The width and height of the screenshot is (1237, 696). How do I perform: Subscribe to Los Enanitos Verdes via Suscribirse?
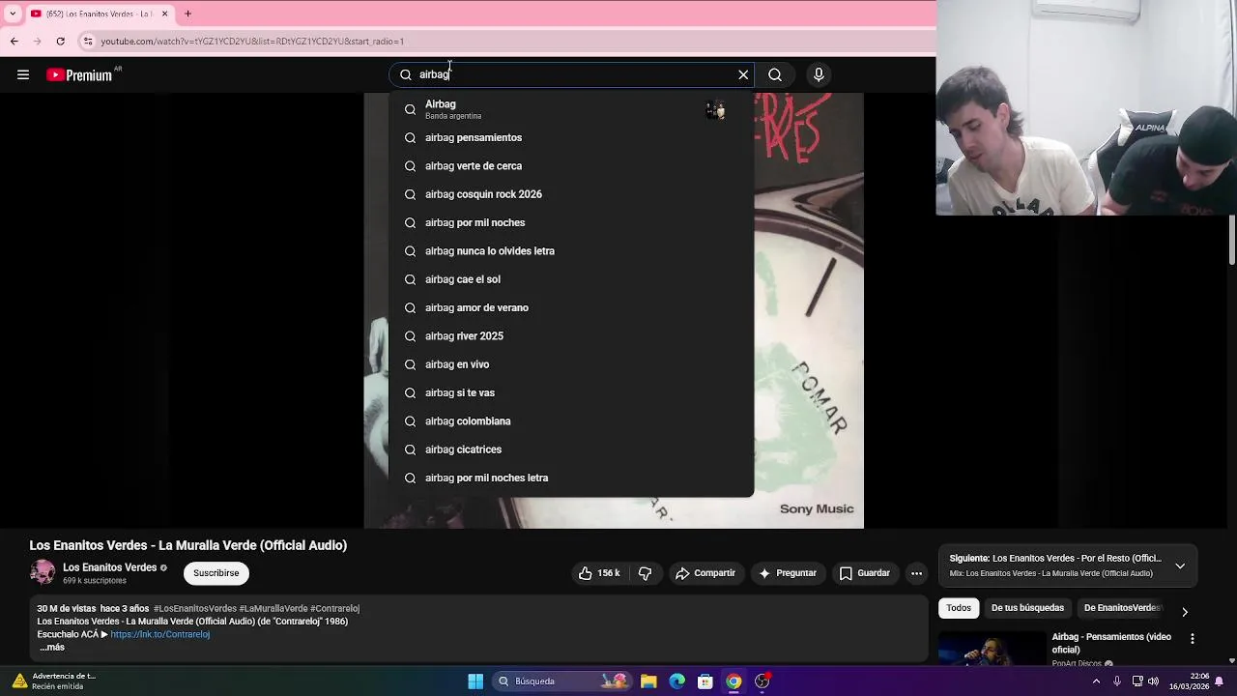click(216, 573)
